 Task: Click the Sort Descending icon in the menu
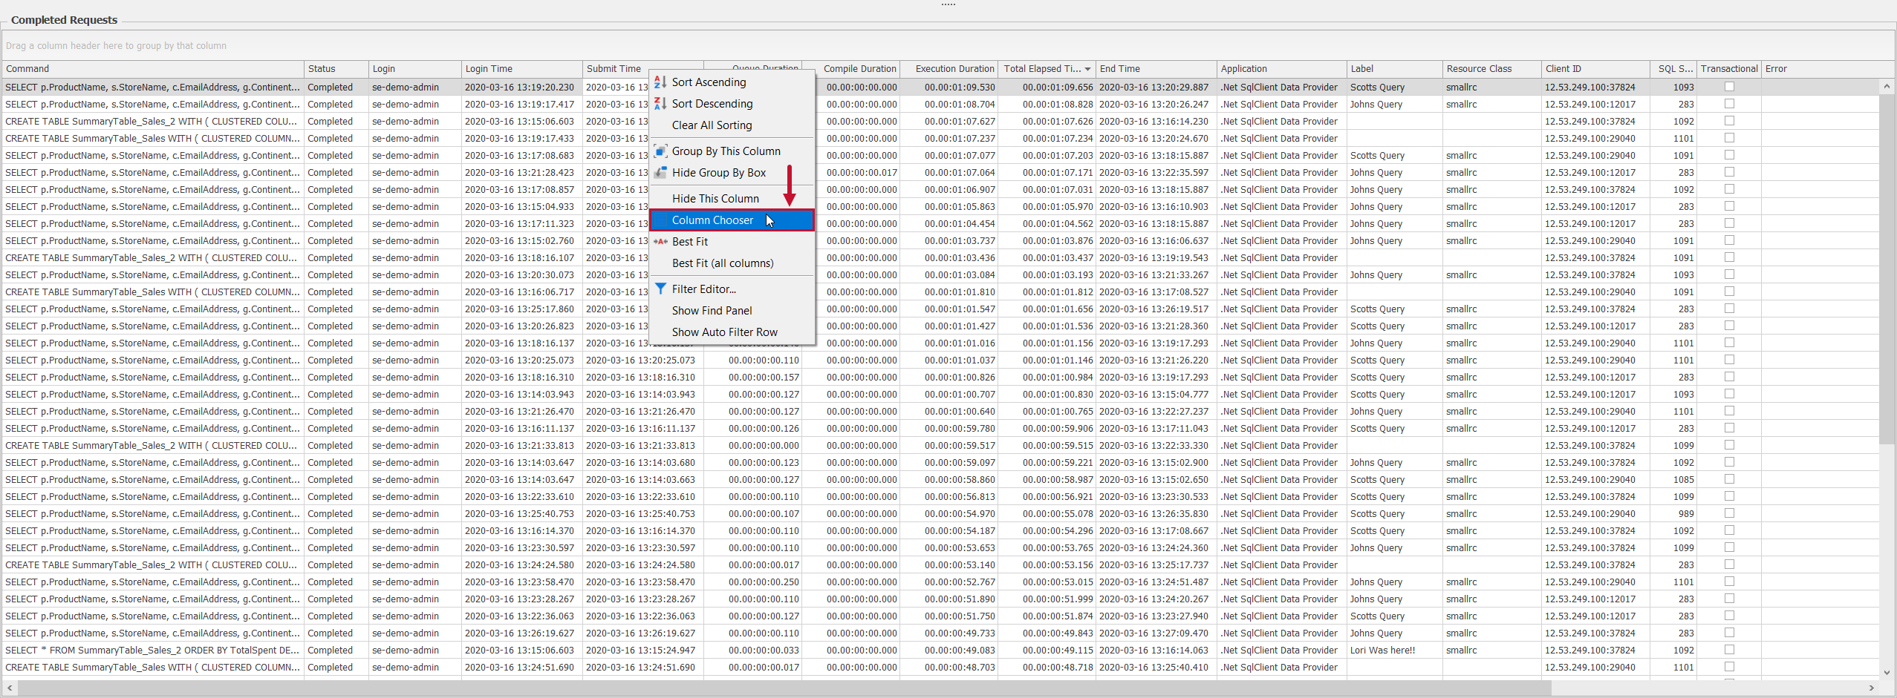tap(660, 104)
